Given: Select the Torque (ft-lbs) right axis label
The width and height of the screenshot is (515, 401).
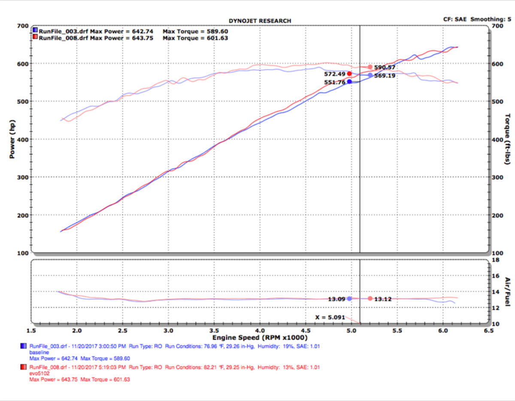Looking at the screenshot, I should coord(507,139).
